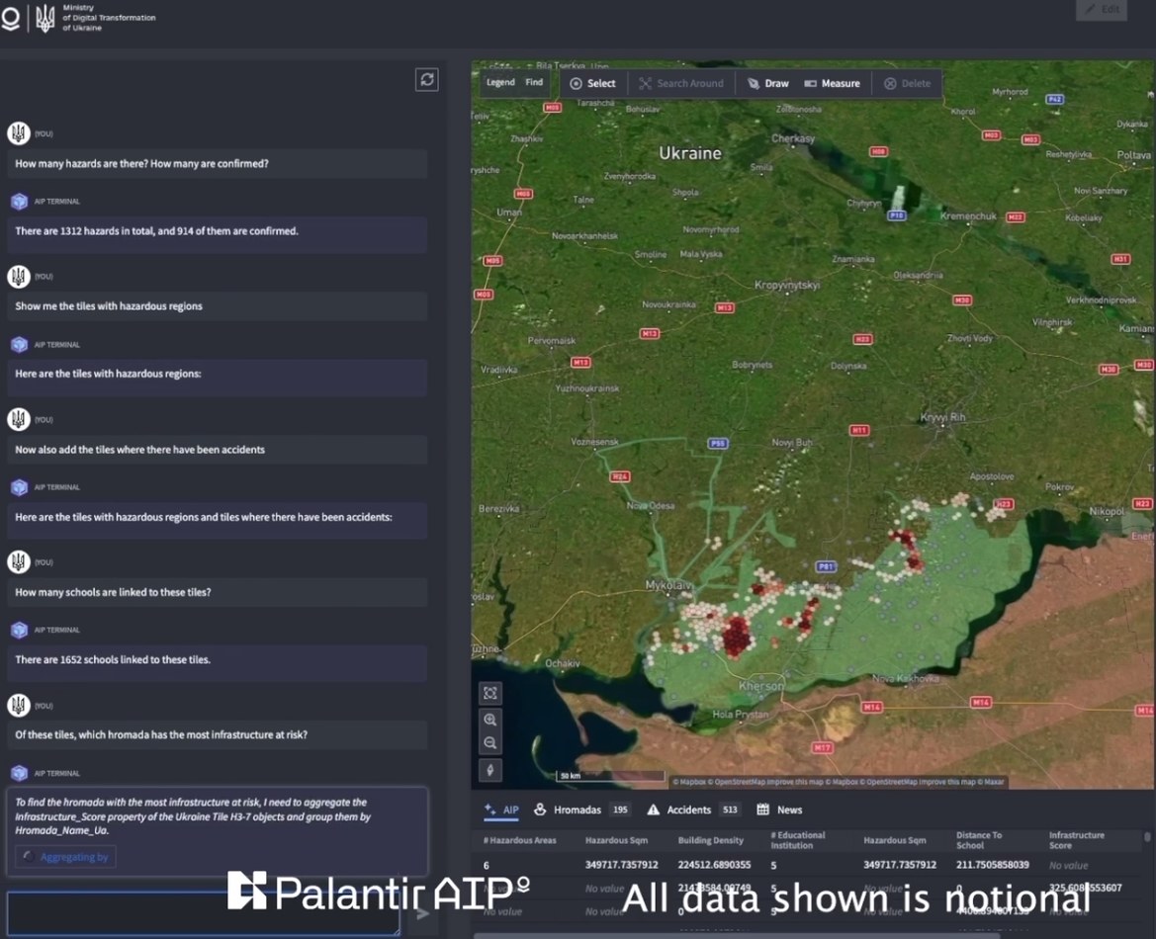This screenshot has height=939, width=1156.
Task: Click the table cell '224512.6890355'
Action: [714, 865]
